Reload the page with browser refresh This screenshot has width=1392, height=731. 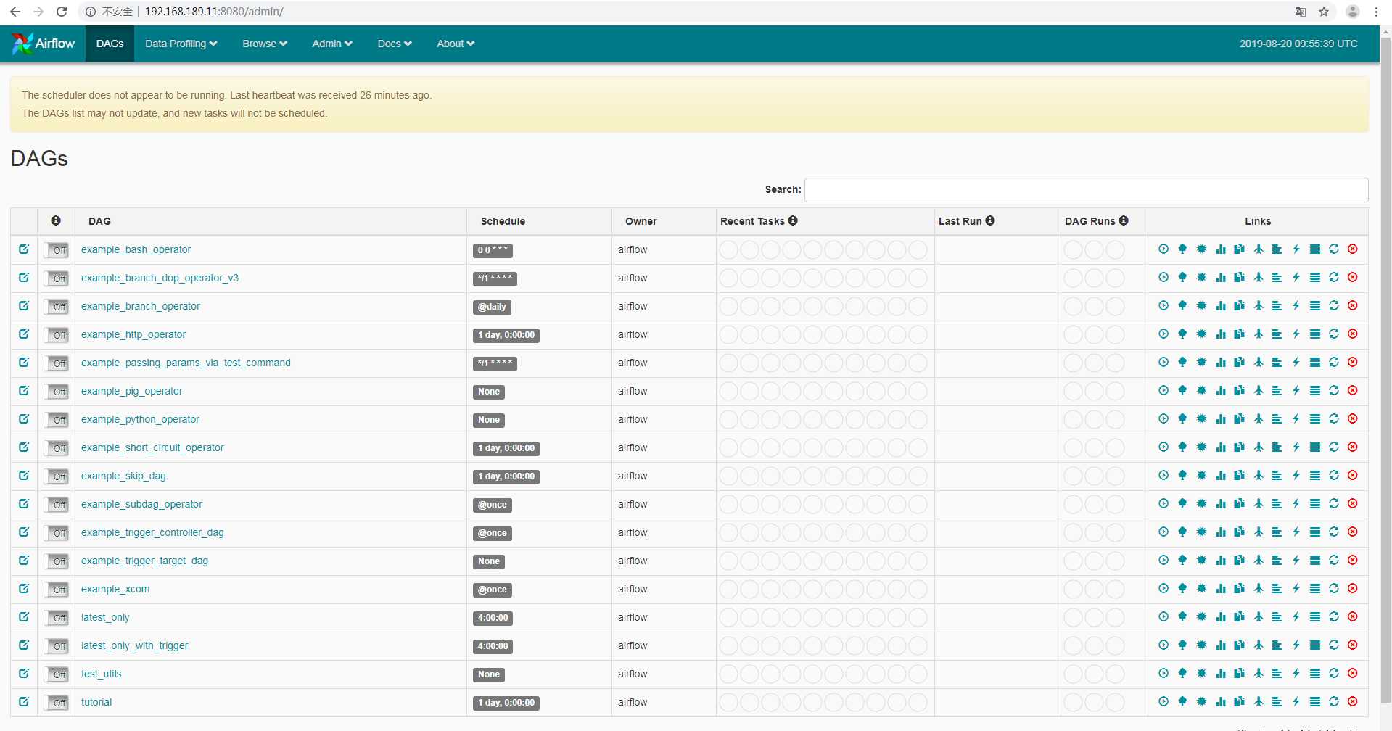(62, 12)
